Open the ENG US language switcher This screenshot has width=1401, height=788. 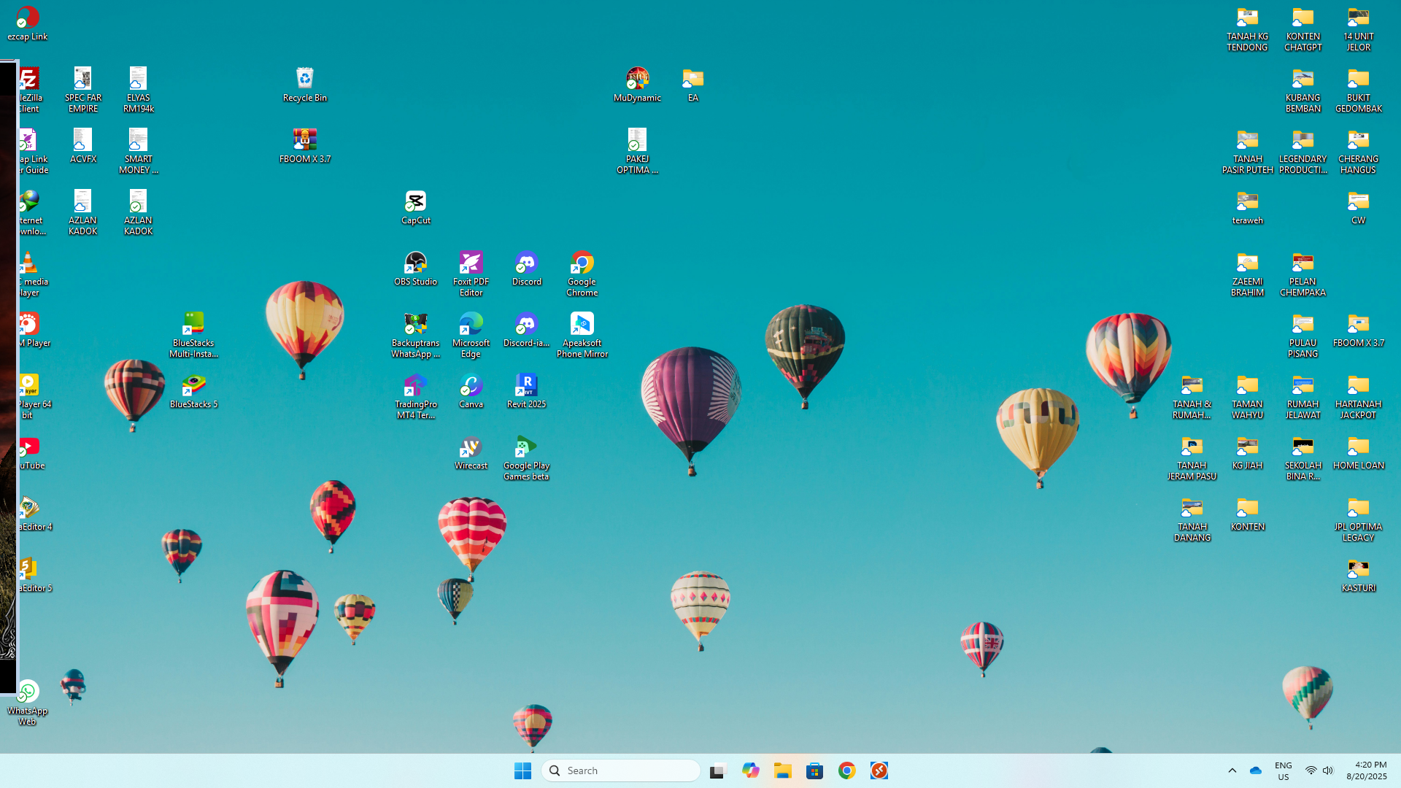pyautogui.click(x=1283, y=770)
